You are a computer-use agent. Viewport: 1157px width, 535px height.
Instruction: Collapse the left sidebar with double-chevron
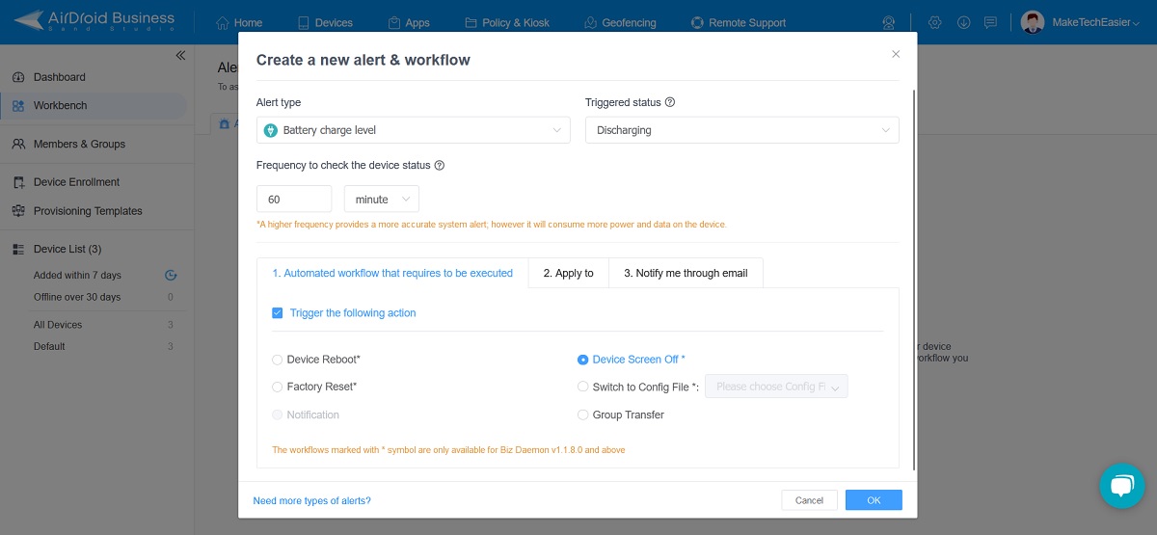pyautogui.click(x=180, y=56)
